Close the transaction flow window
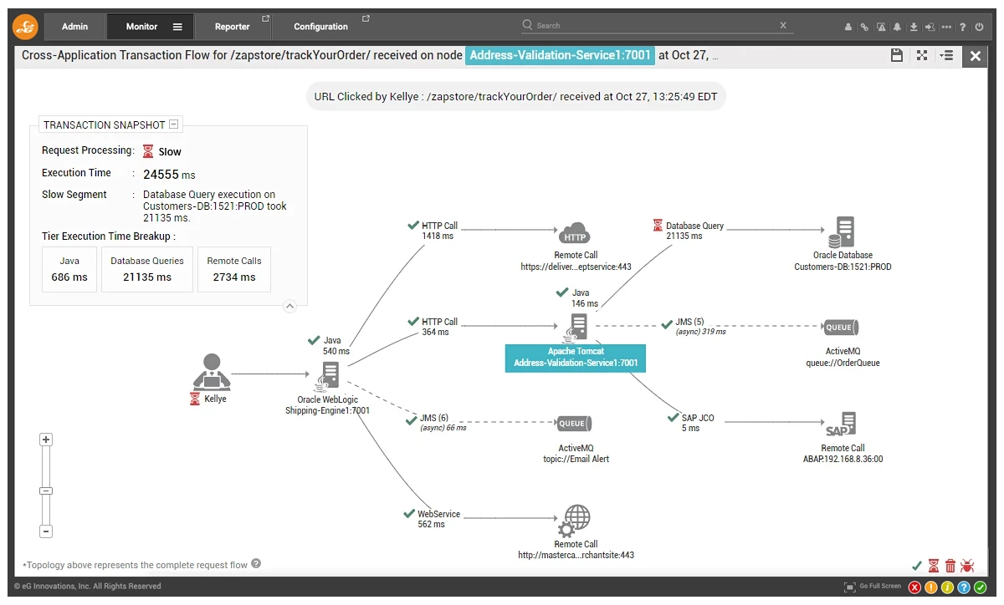The width and height of the screenshot is (1004, 605). point(975,56)
